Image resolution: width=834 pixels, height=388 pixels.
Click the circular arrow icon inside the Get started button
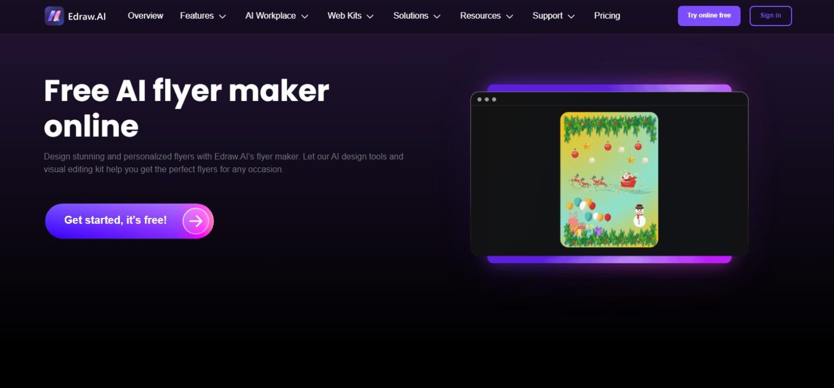coord(195,221)
